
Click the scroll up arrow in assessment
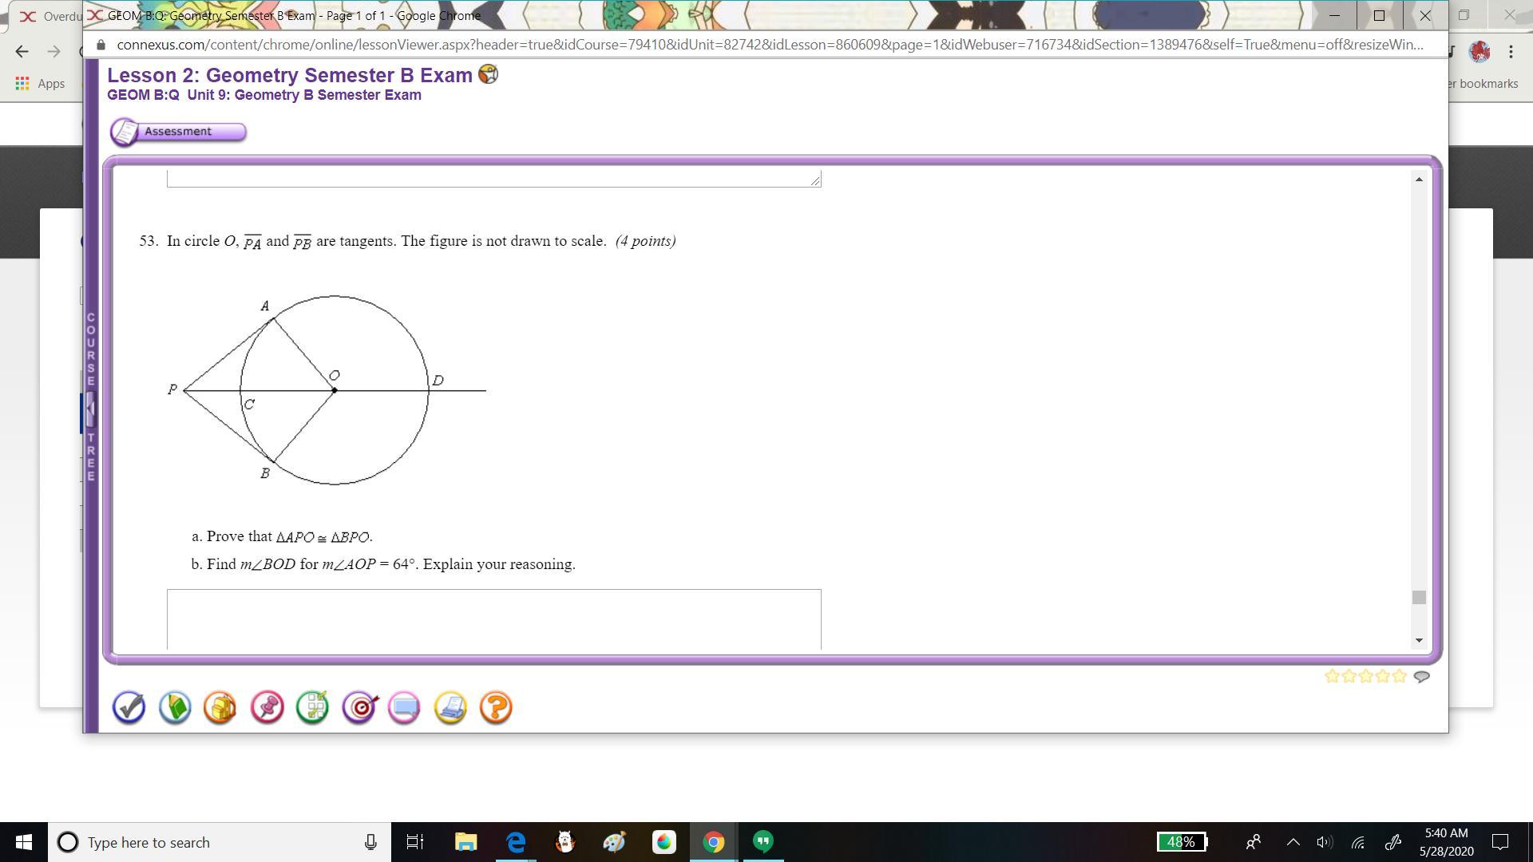1419,180
